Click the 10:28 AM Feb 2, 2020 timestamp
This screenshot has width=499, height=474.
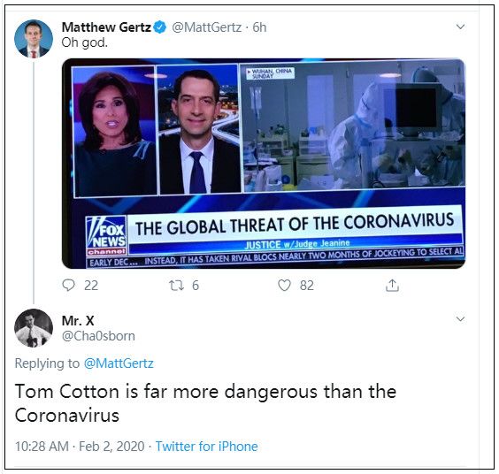[80, 447]
